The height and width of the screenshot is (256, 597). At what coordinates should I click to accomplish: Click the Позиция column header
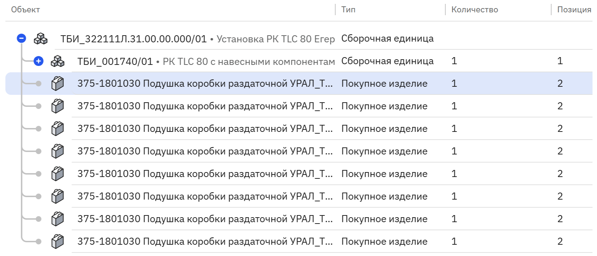[574, 10]
